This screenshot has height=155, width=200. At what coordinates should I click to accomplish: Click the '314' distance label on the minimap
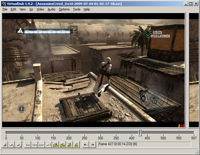pyautogui.click(x=154, y=102)
